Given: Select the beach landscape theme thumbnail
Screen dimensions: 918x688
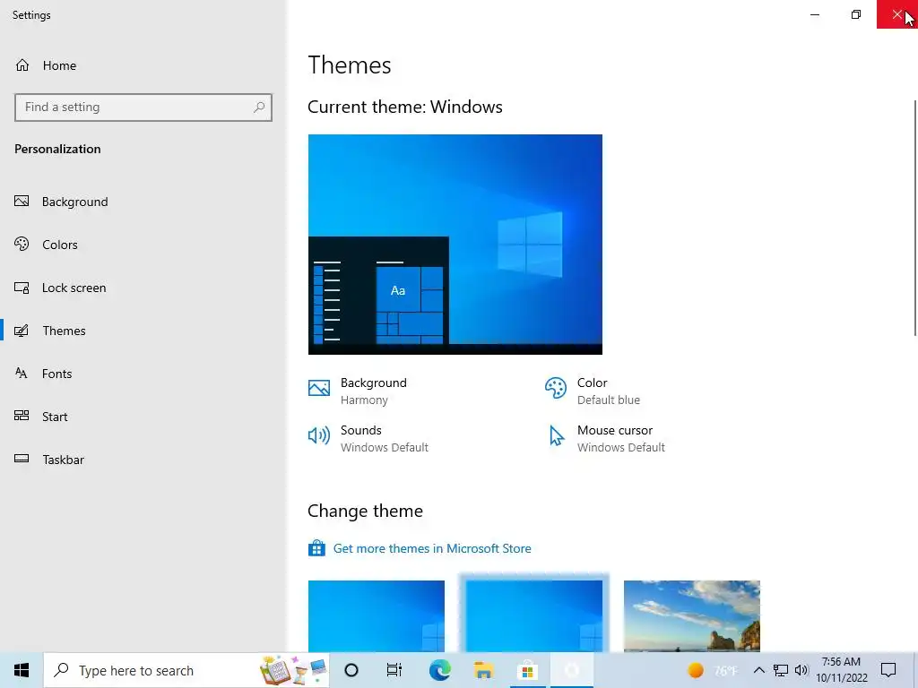Looking at the screenshot, I should point(692,616).
